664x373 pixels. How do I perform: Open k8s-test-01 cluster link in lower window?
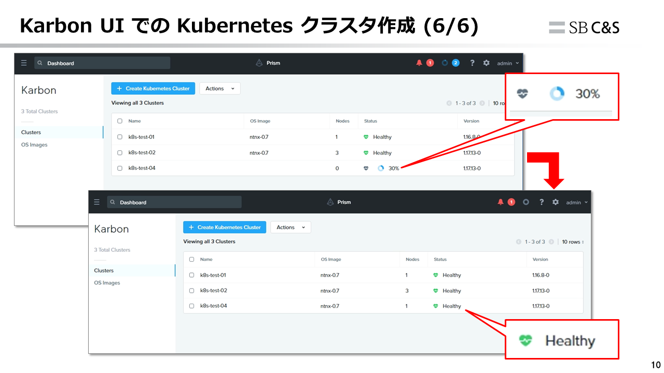213,275
